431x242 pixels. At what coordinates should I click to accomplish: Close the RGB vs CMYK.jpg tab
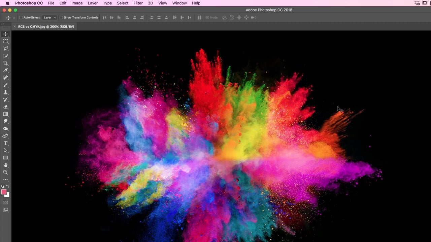pos(14,27)
